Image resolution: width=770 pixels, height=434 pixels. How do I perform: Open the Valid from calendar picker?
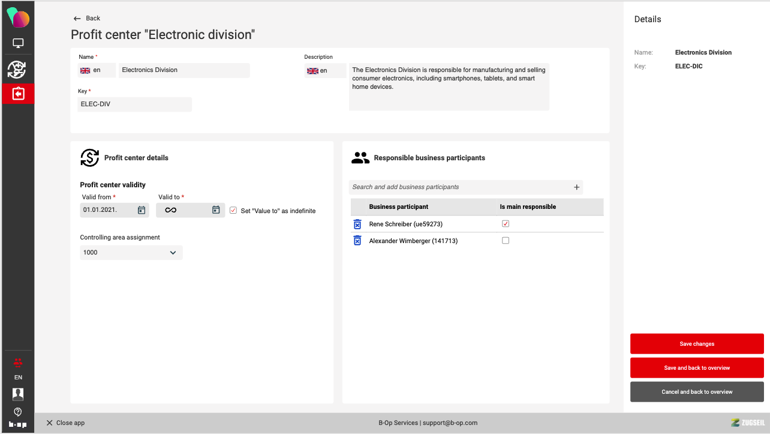[x=142, y=210]
